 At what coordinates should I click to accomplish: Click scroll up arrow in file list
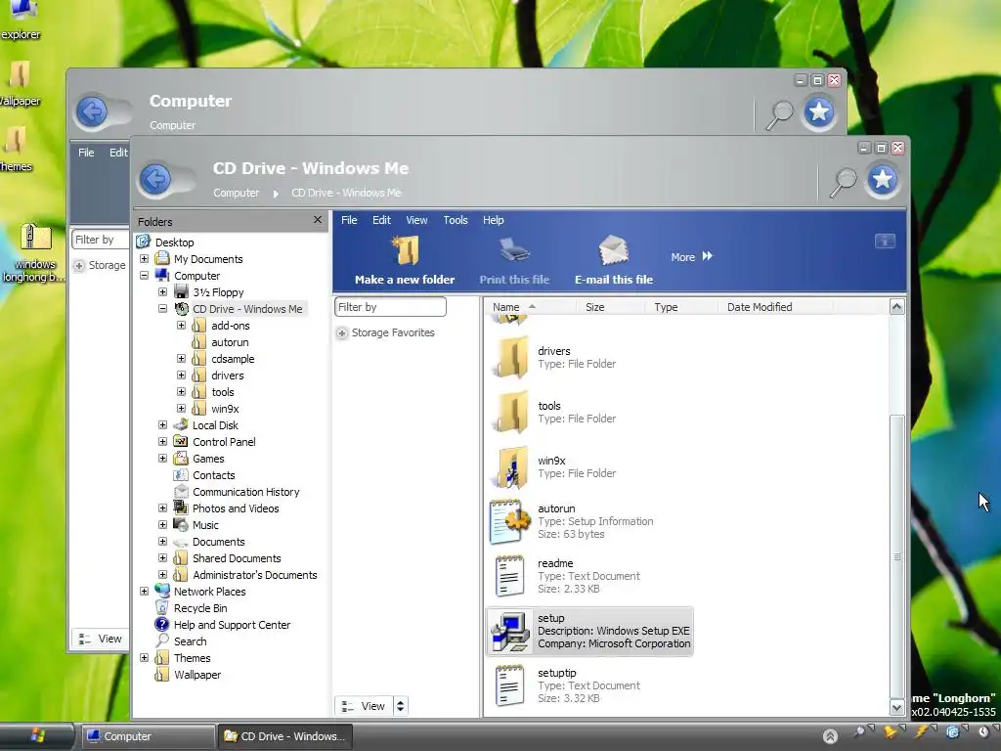tap(897, 306)
